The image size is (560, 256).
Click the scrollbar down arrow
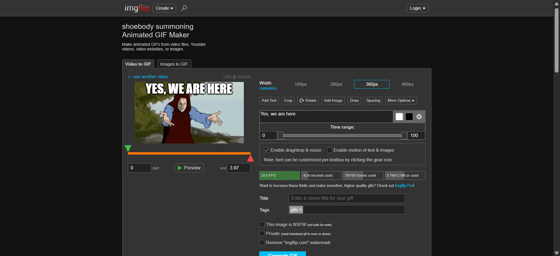click(556, 253)
